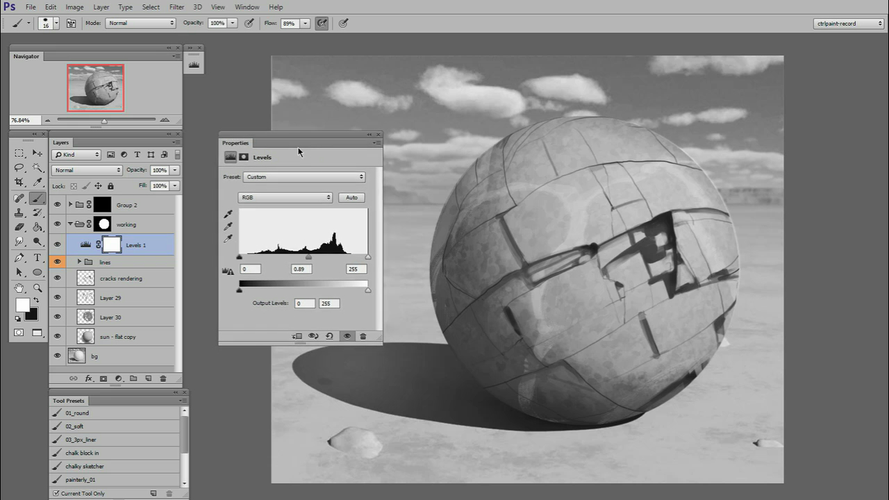Toggle visibility of the bg layer
The width and height of the screenshot is (889, 500).
(58, 356)
